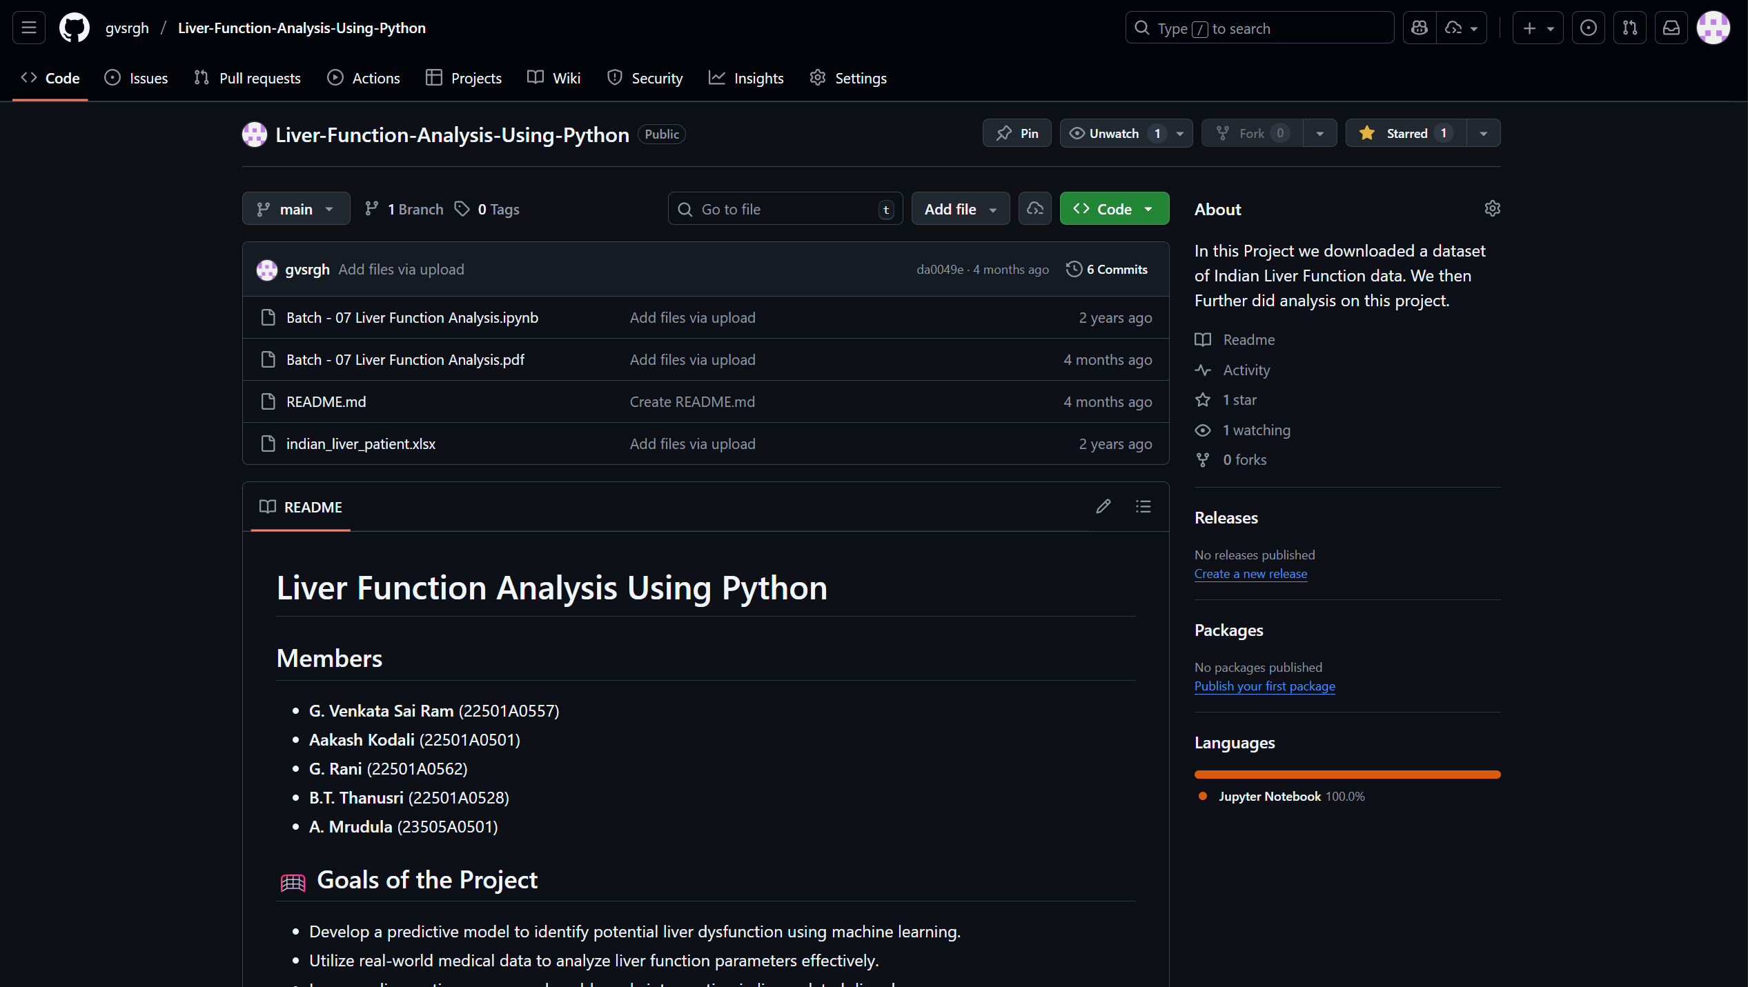Click the About settings gear icon
This screenshot has width=1748, height=987.
(x=1492, y=209)
